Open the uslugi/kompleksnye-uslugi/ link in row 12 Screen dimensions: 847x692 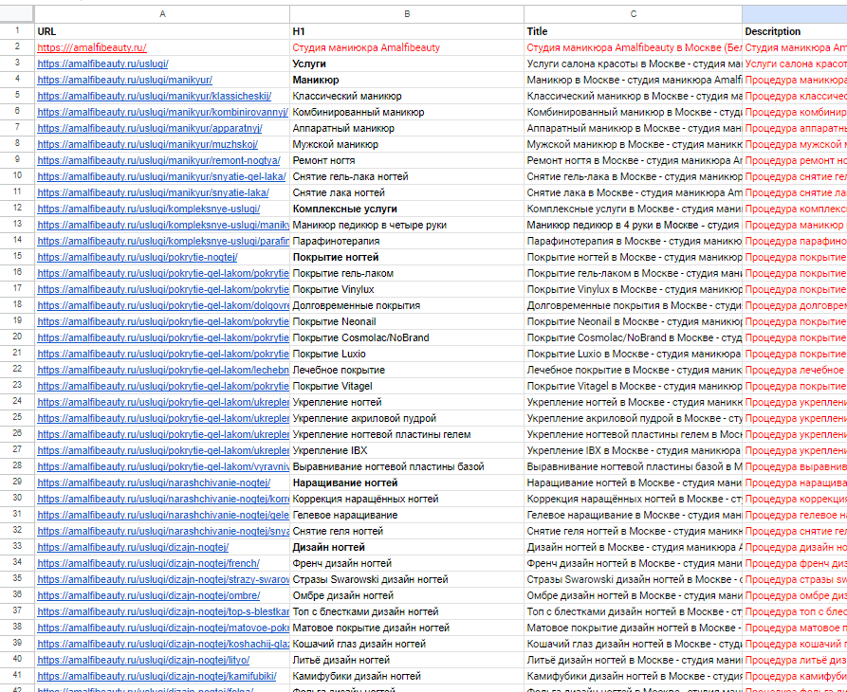pyautogui.click(x=149, y=209)
